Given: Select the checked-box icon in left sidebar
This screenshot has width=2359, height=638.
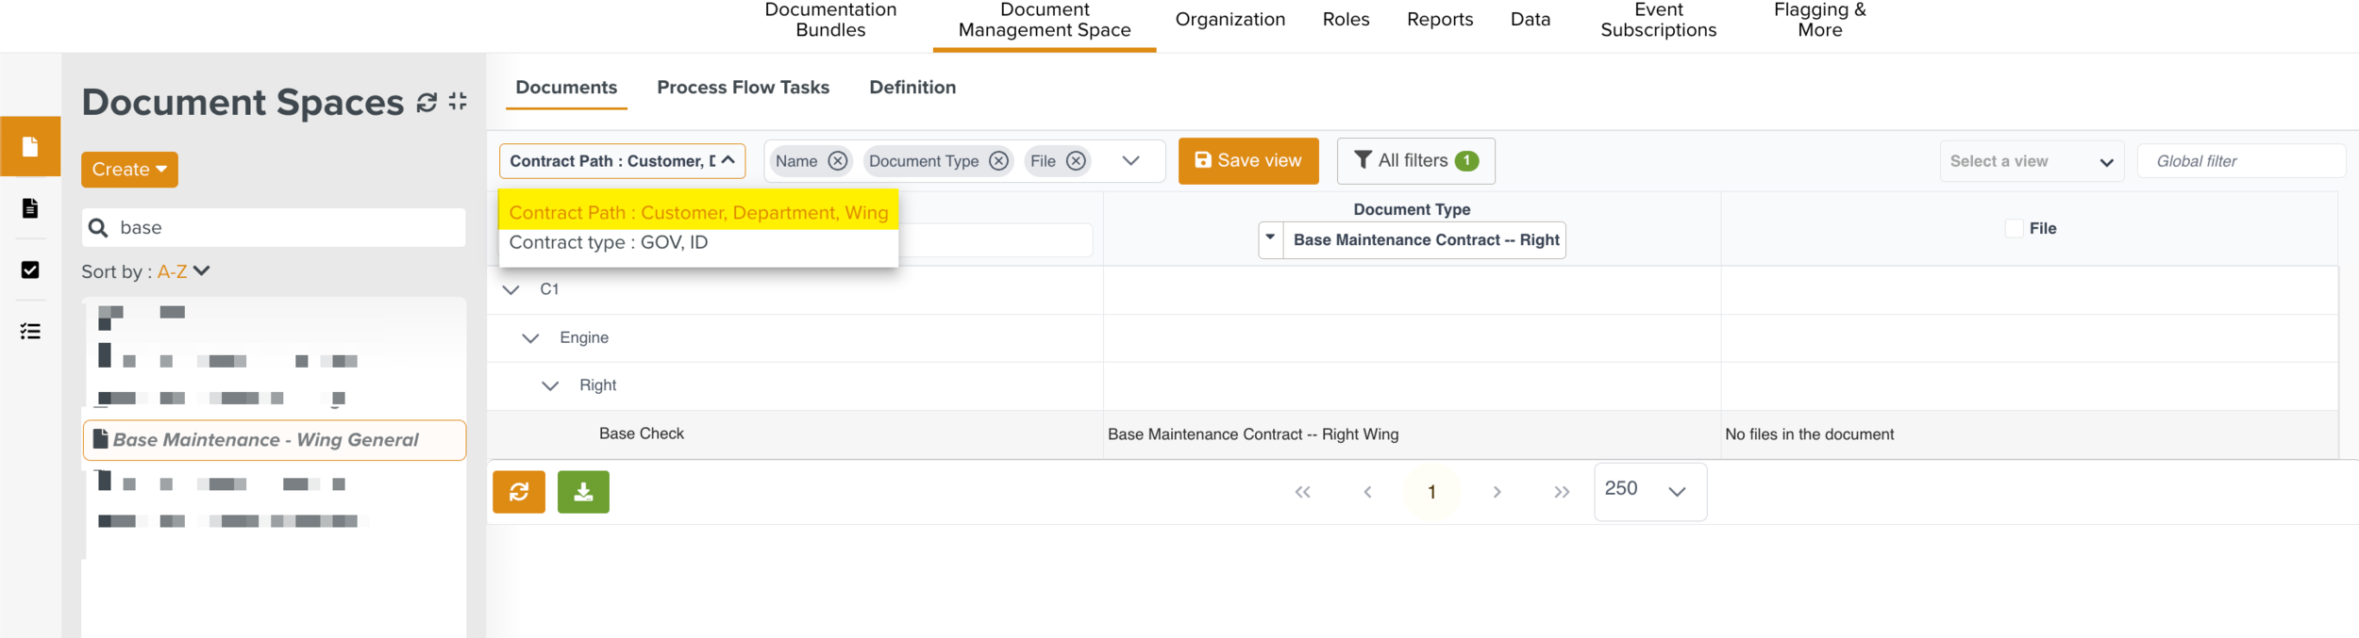Looking at the screenshot, I should [x=30, y=270].
